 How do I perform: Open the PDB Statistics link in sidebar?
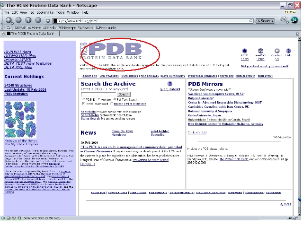click(x=16, y=94)
